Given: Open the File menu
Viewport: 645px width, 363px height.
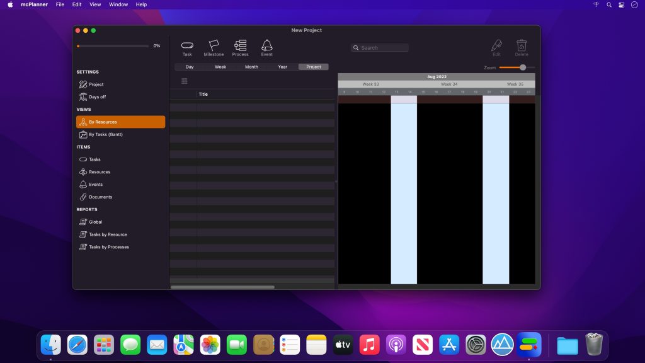Looking at the screenshot, I should pyautogui.click(x=60, y=4).
